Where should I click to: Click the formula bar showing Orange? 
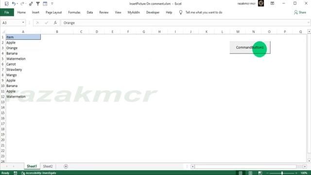[185, 23]
